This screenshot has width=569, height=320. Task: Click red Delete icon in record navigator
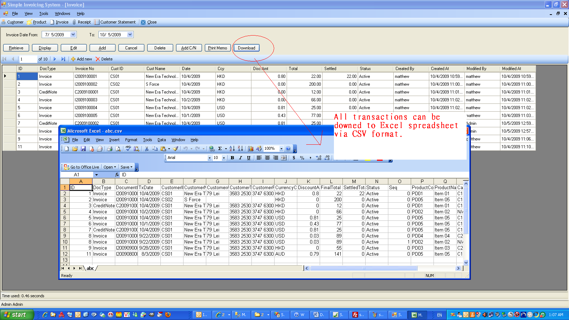click(98, 59)
